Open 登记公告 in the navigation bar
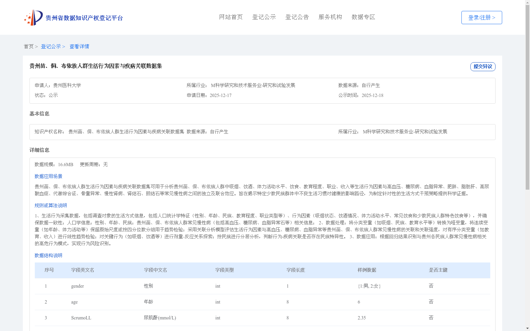The width and height of the screenshot is (530, 331). 297,17
